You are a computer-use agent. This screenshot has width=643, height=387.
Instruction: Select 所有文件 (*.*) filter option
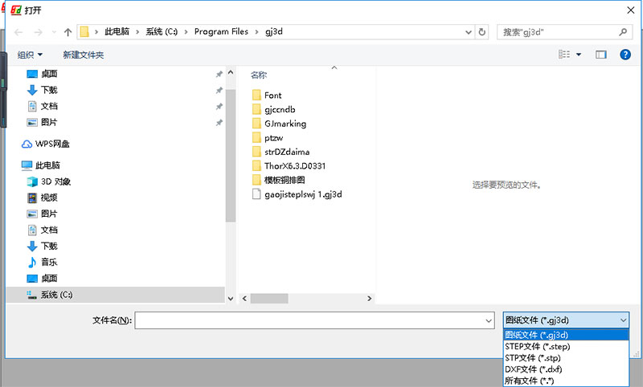[530, 380]
